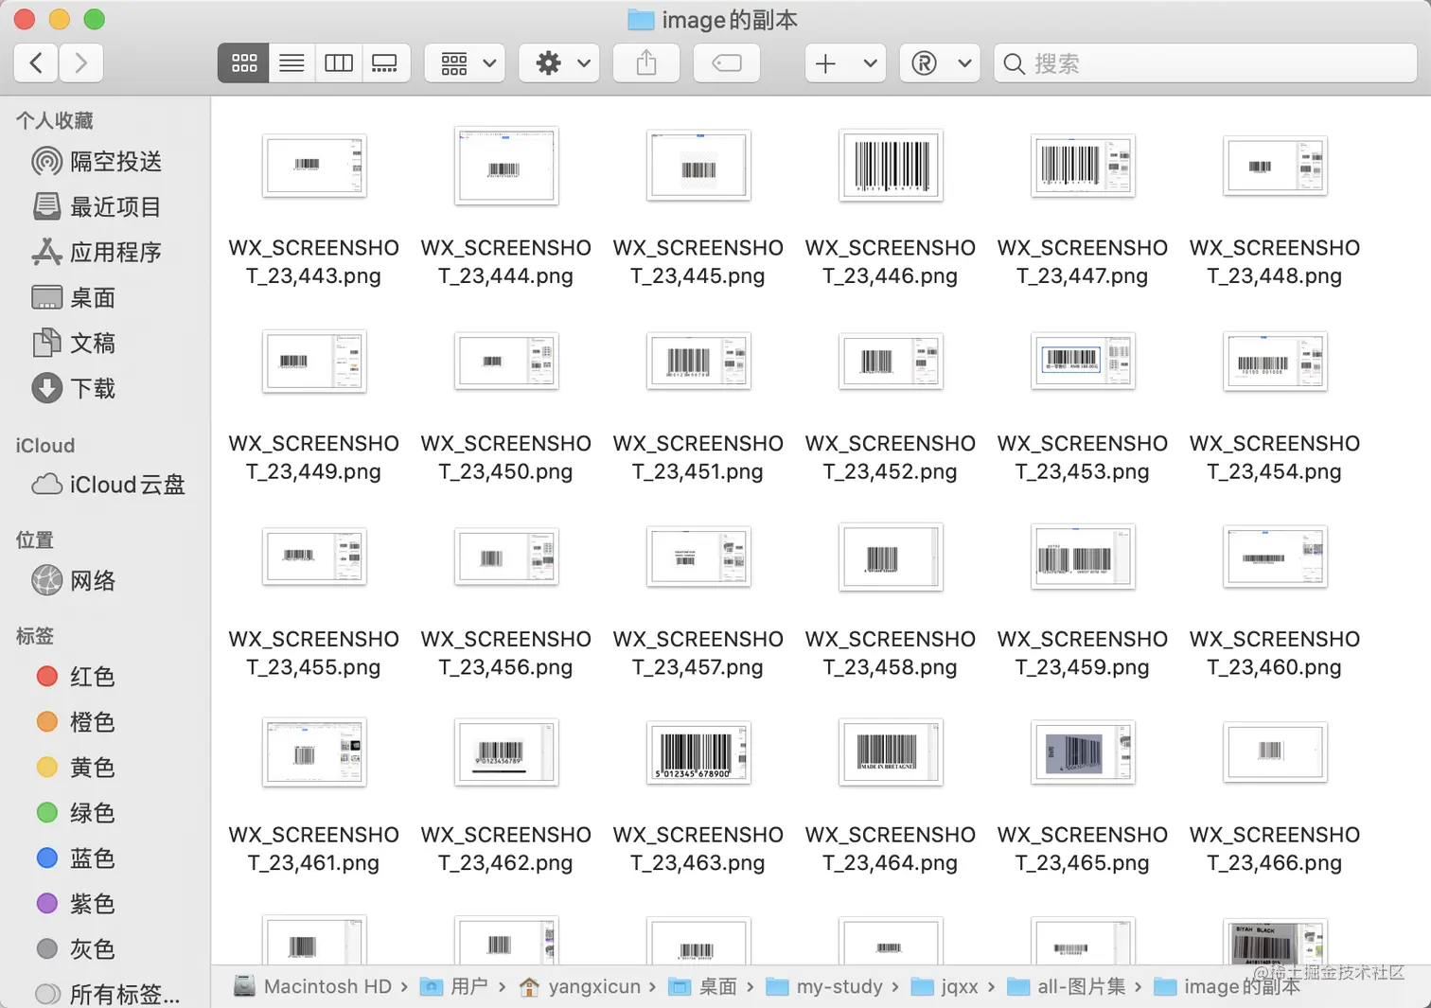Click file name WX_SCREENSHOT_23,460.png
This screenshot has width=1431, height=1008.
pyautogui.click(x=1275, y=654)
